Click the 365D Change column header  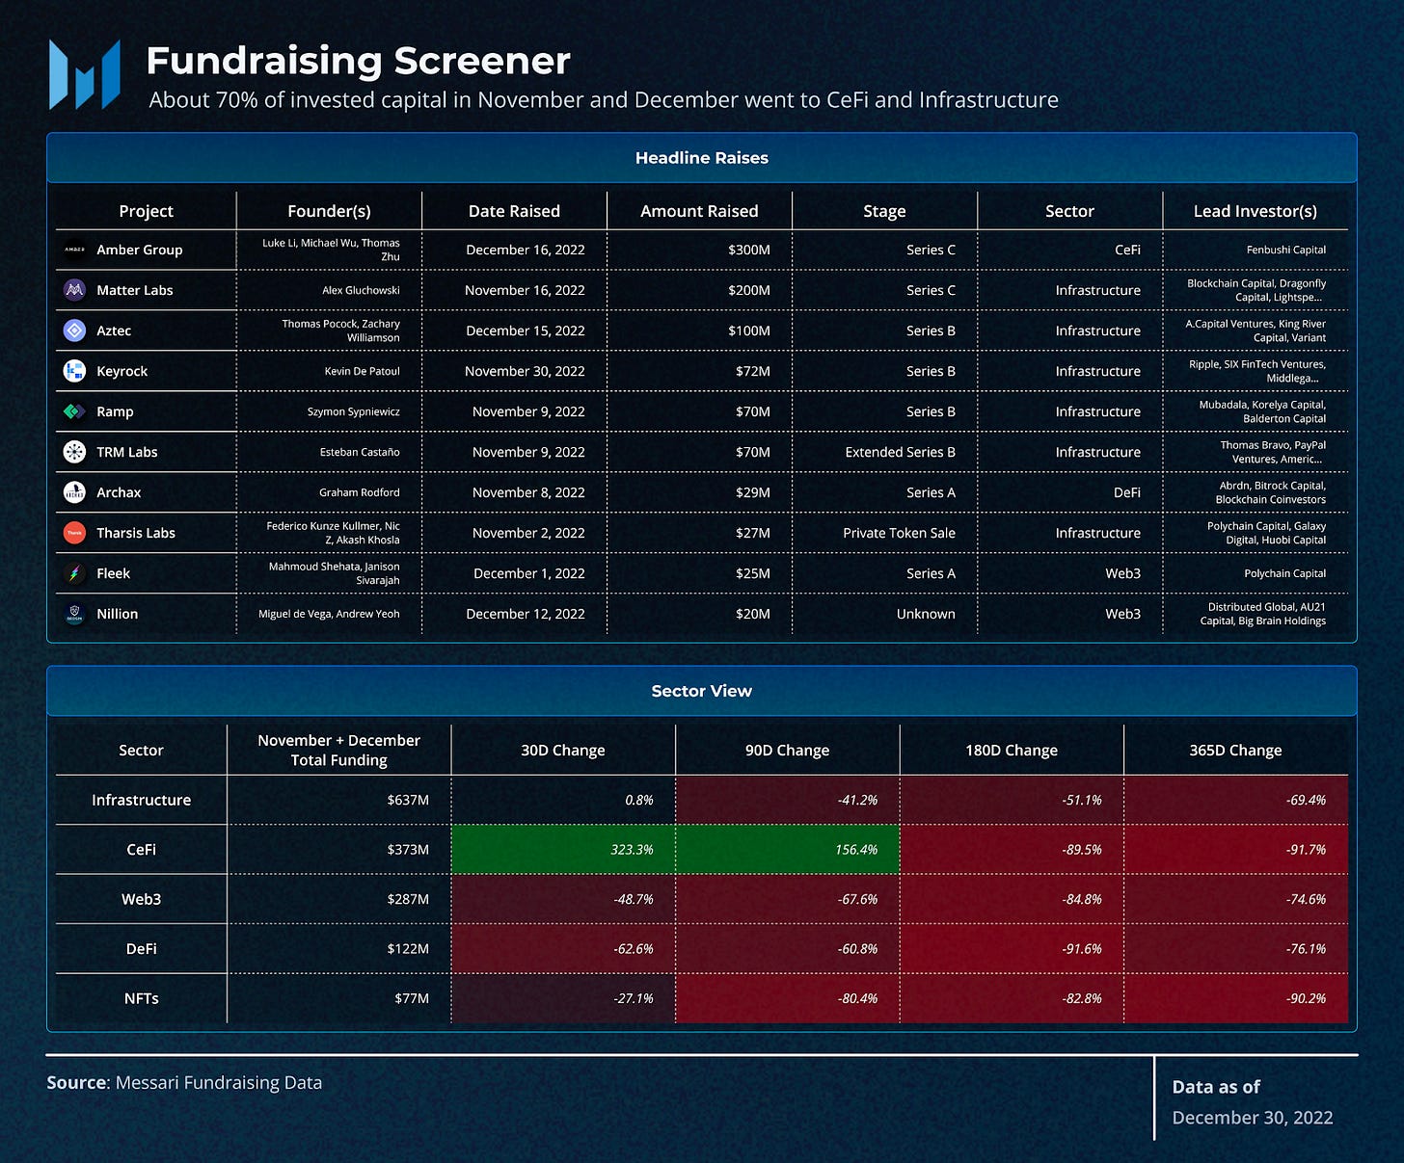pos(1235,751)
